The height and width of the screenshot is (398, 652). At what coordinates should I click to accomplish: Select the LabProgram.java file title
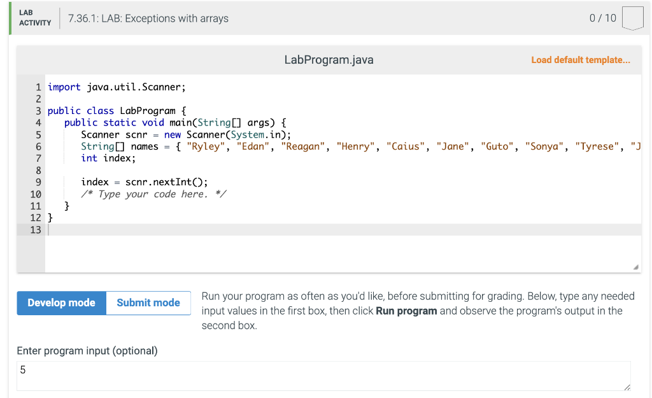coord(329,60)
